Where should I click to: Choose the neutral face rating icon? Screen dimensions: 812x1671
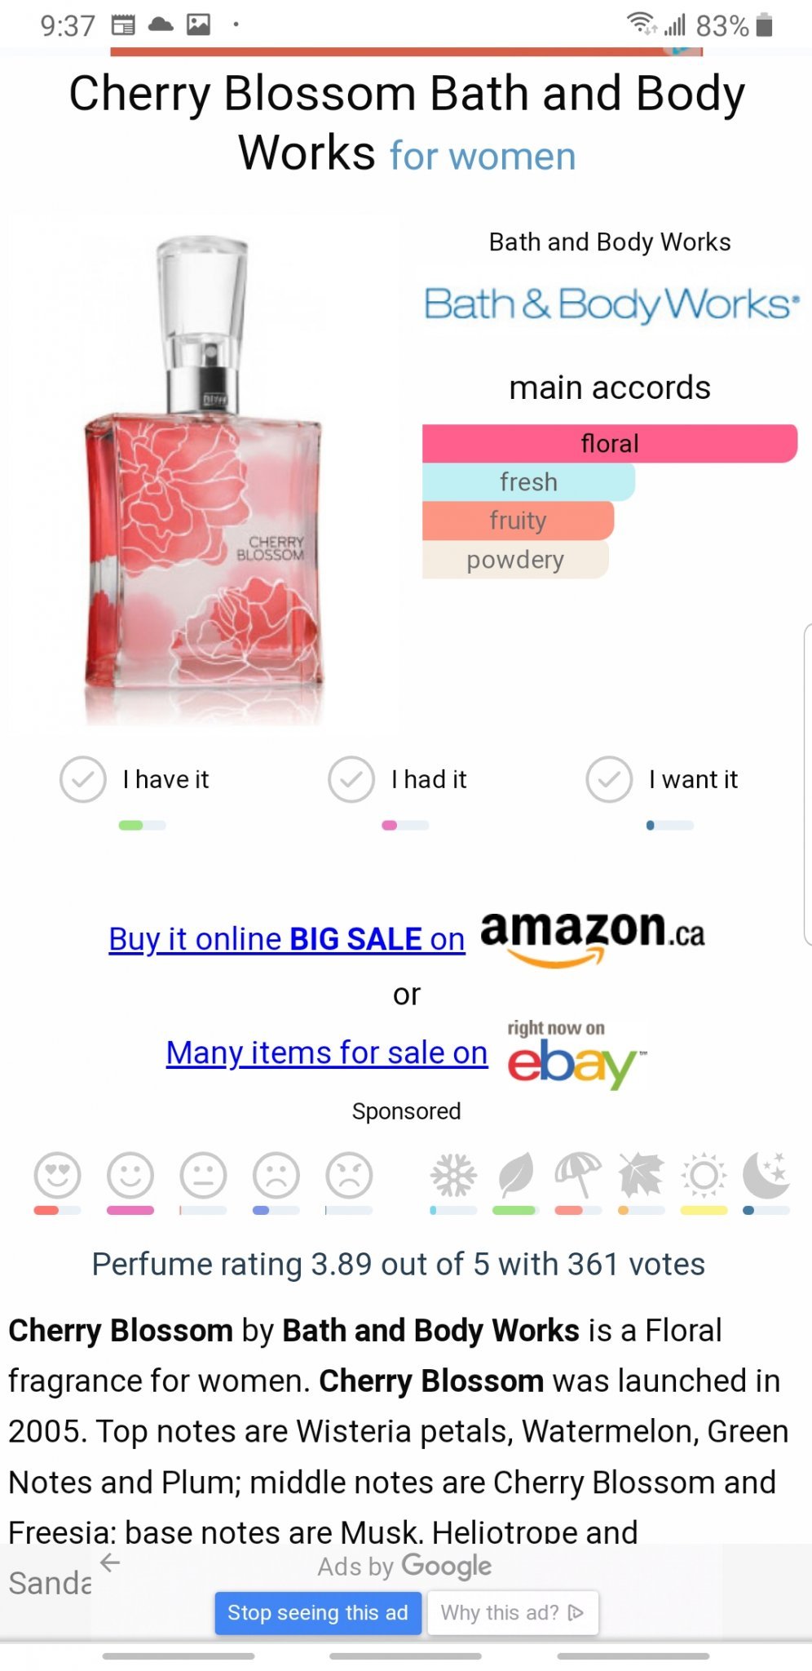pos(203,1175)
